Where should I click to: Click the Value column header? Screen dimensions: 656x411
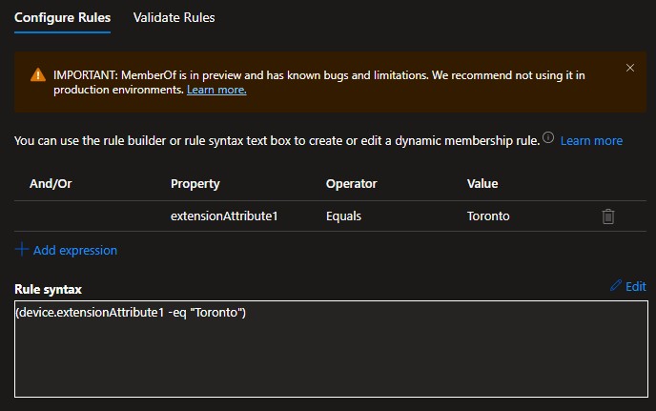click(x=482, y=183)
